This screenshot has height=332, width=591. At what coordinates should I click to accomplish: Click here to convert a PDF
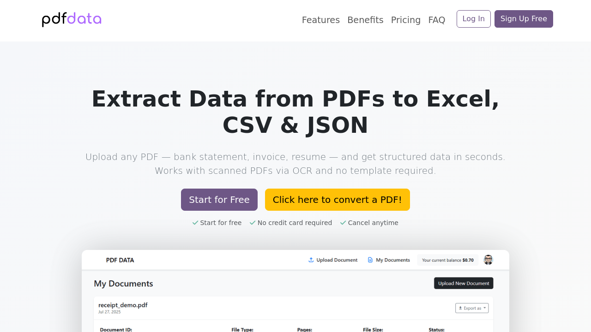click(338, 200)
